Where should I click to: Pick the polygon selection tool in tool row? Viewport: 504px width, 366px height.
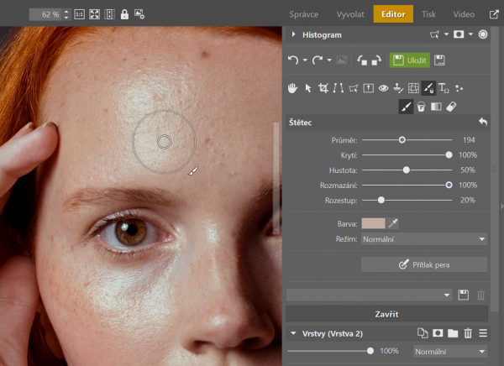(x=354, y=88)
